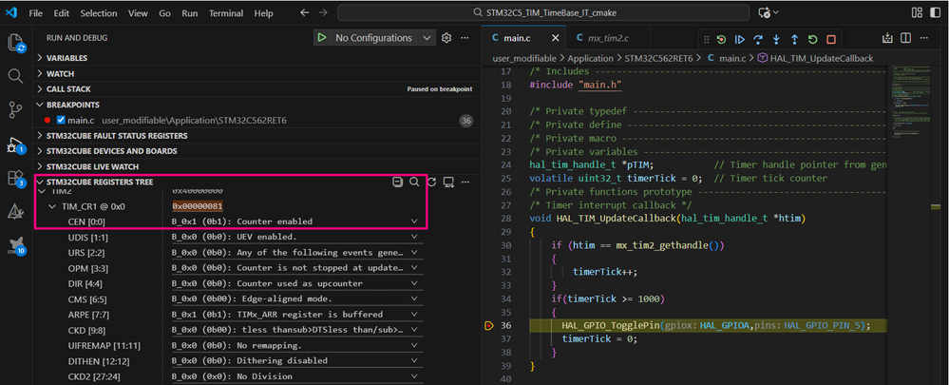This screenshot has height=385, width=949.
Task: Toggle breakpoint marker on line 36
Action: pyautogui.click(x=489, y=326)
